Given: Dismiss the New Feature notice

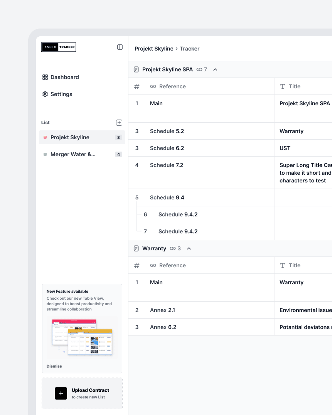Looking at the screenshot, I should click(x=54, y=366).
